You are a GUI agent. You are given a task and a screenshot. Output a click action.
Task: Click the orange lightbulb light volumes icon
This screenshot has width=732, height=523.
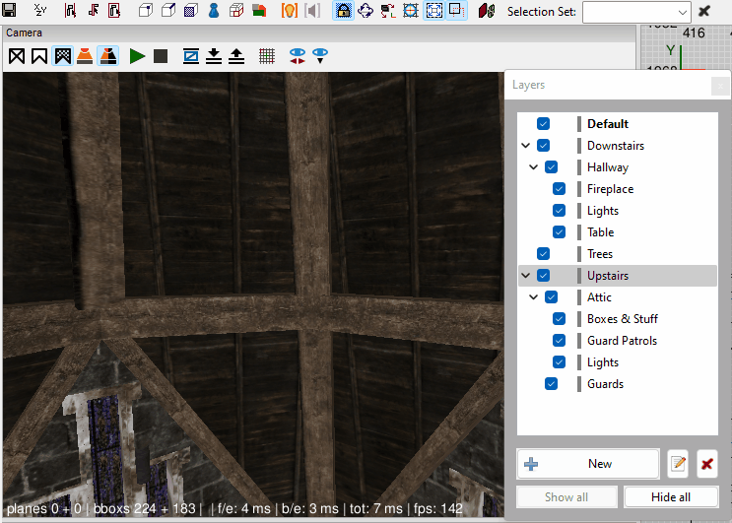[x=290, y=10]
